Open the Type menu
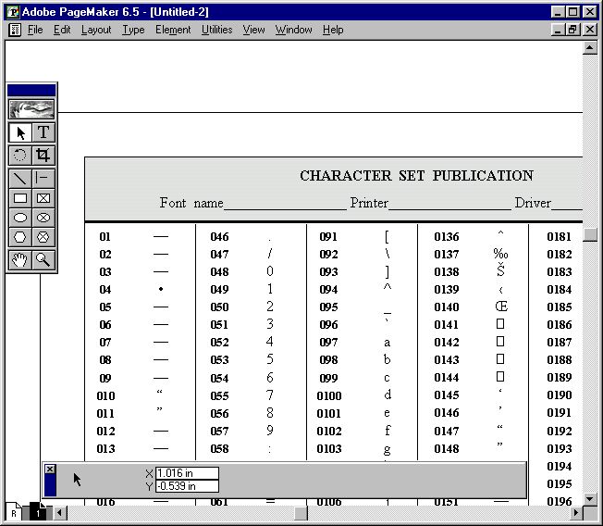This screenshot has width=603, height=526. pyautogui.click(x=133, y=30)
